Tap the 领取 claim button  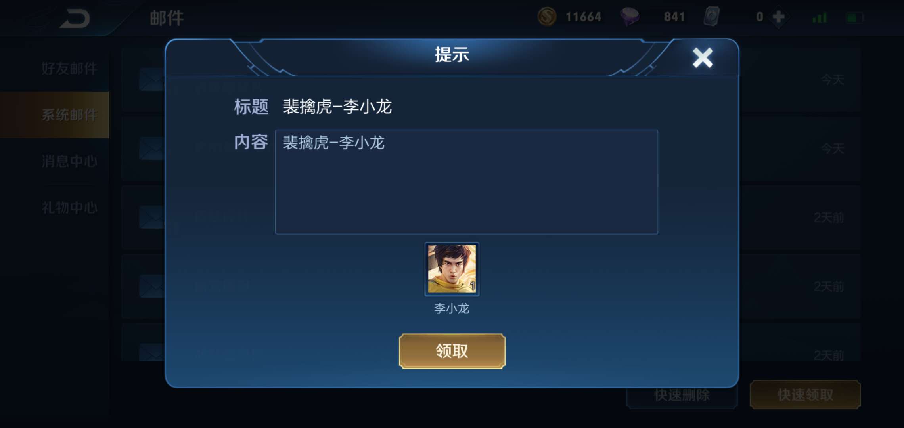coord(452,351)
